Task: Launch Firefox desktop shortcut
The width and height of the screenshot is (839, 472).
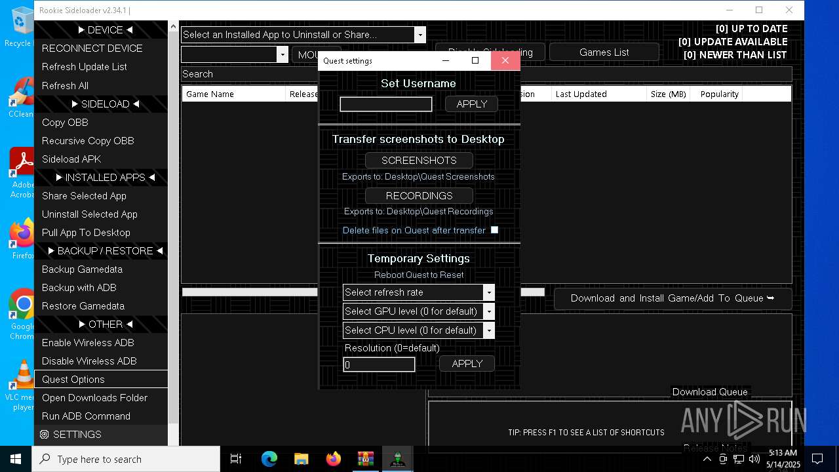Action: (21, 239)
